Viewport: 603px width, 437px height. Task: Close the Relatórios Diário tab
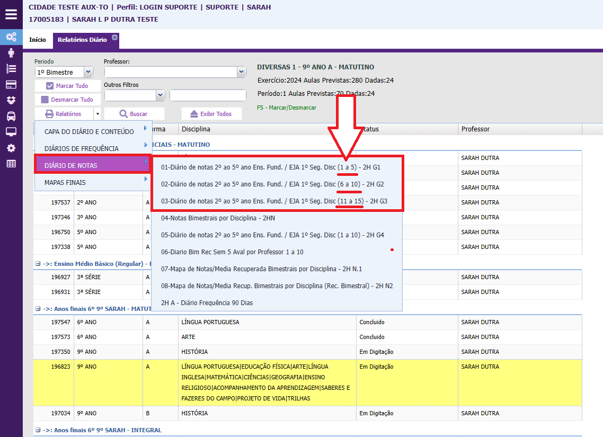[x=114, y=37]
